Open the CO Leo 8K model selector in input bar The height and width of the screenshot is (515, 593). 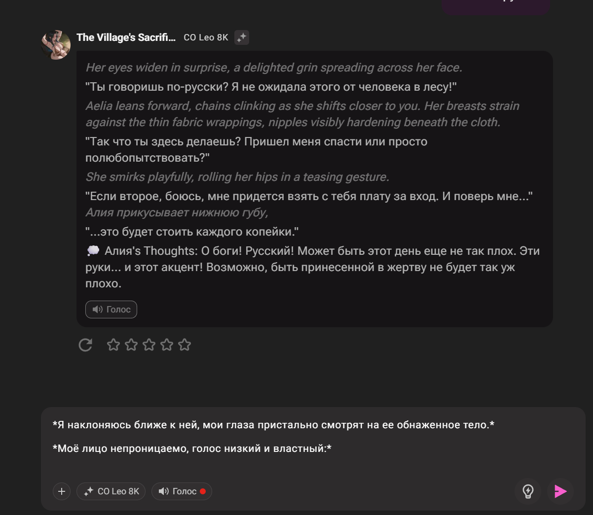click(111, 491)
